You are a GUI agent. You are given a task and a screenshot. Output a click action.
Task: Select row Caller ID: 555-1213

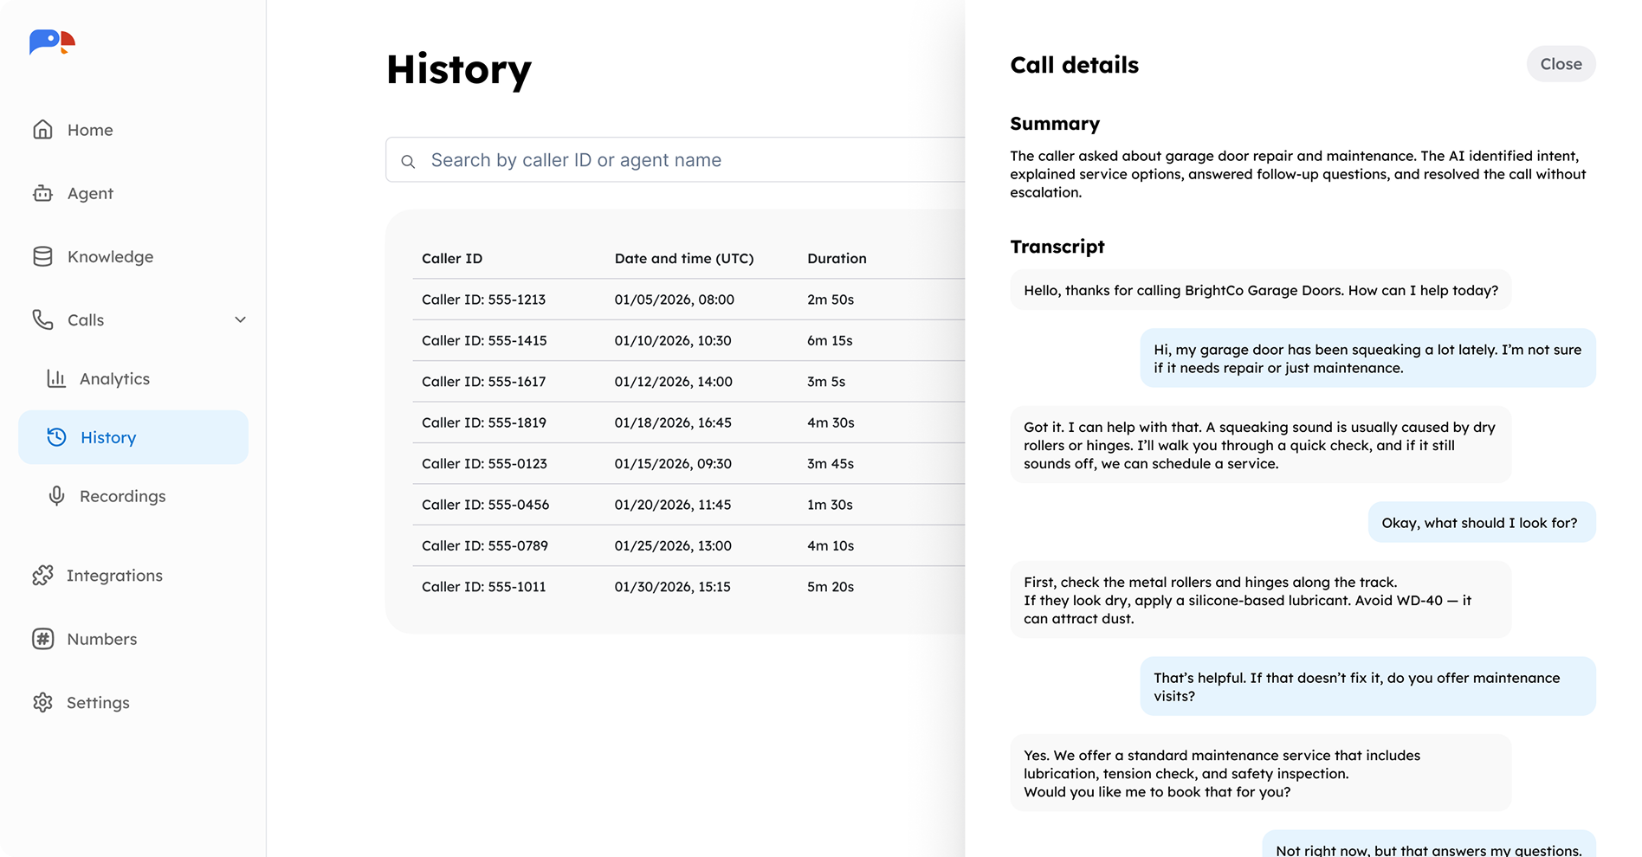pyautogui.click(x=688, y=300)
